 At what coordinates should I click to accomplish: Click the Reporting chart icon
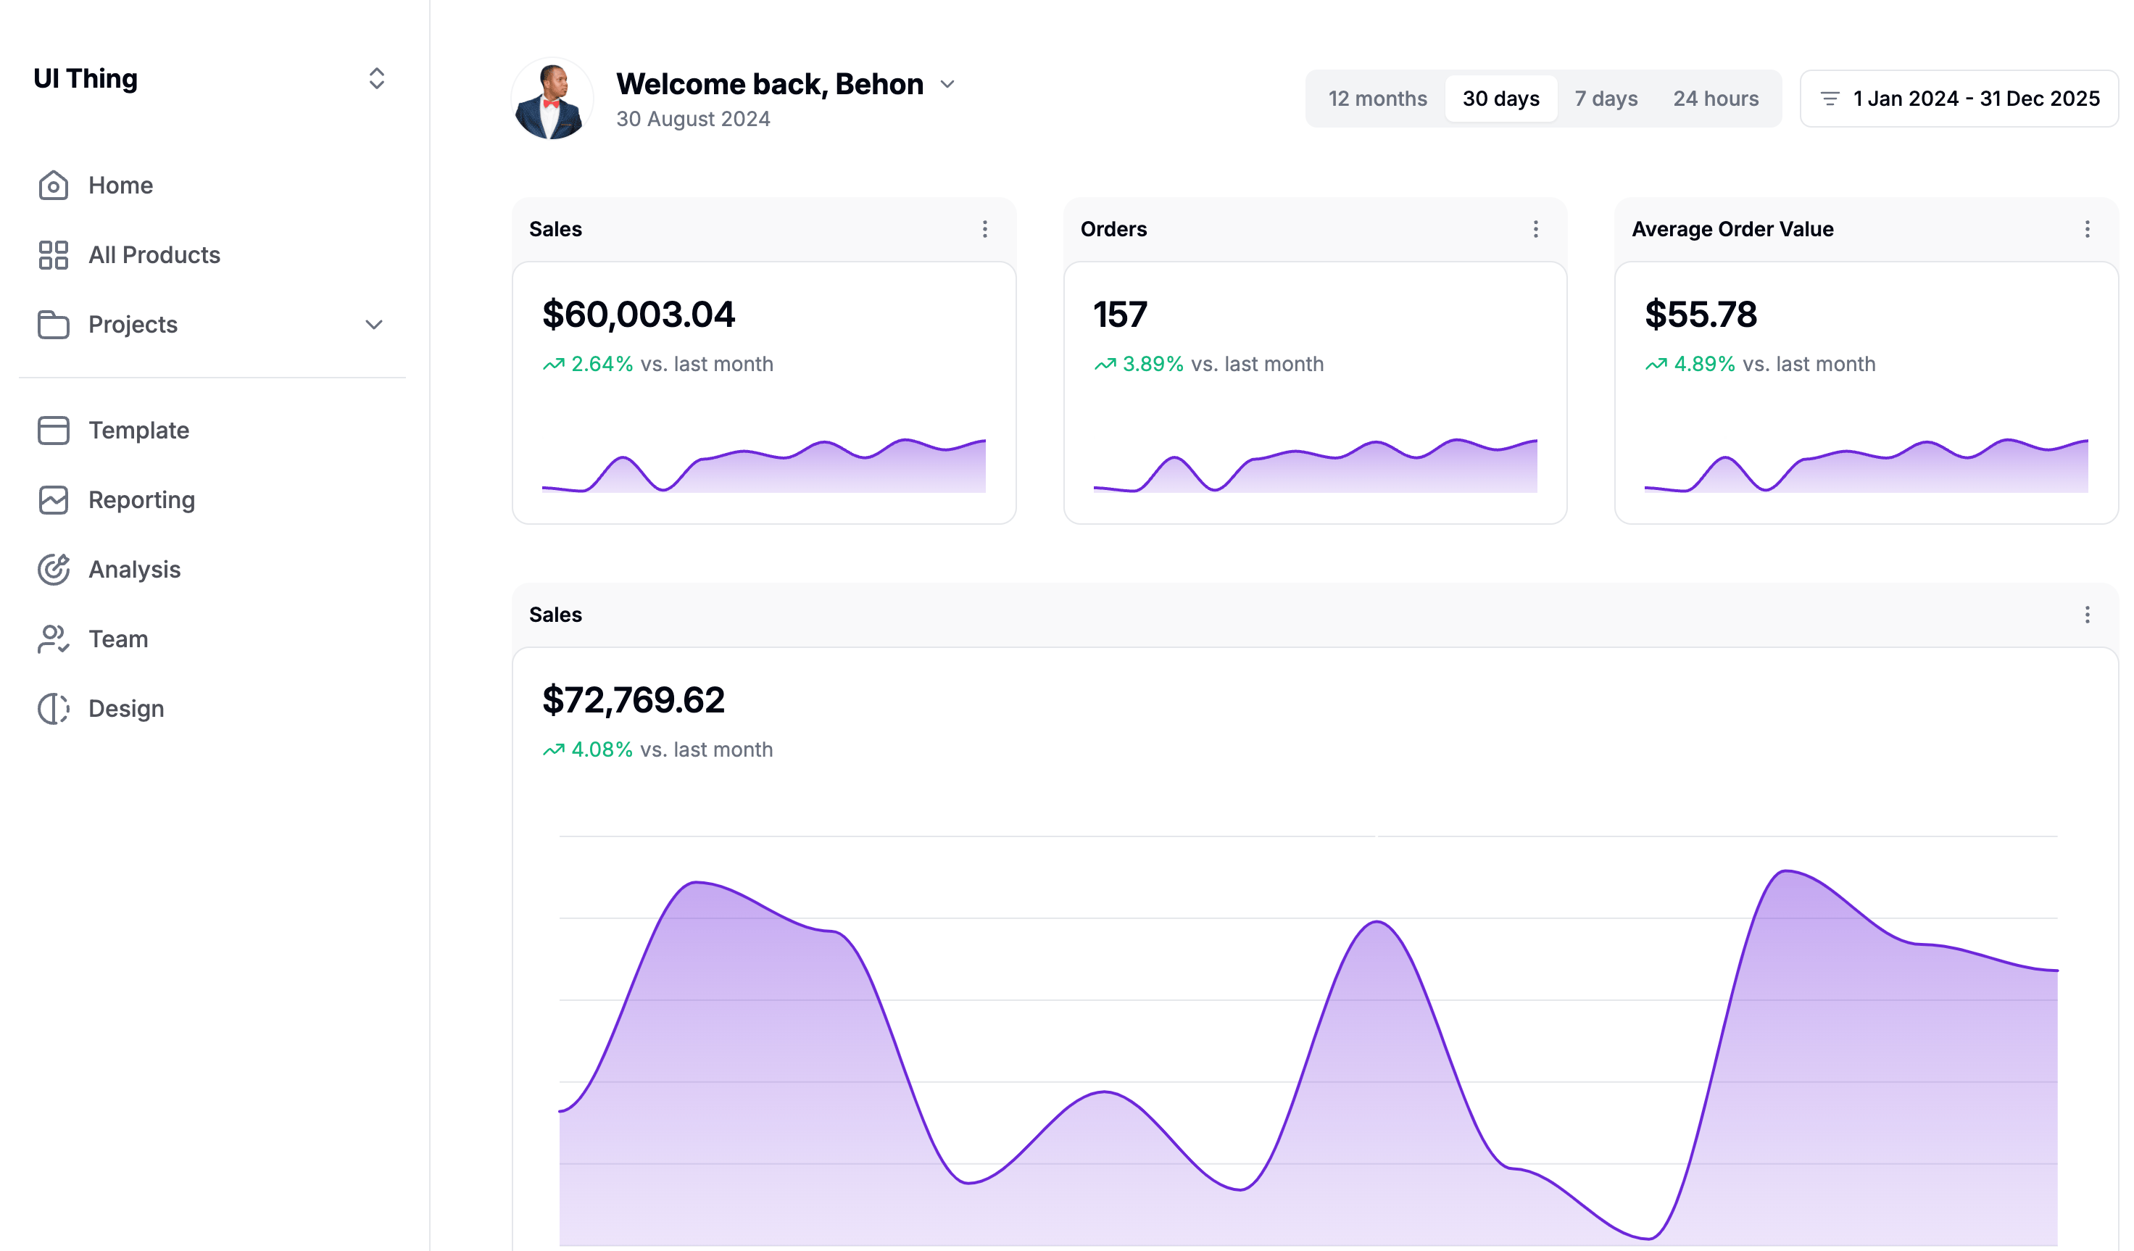coord(52,499)
